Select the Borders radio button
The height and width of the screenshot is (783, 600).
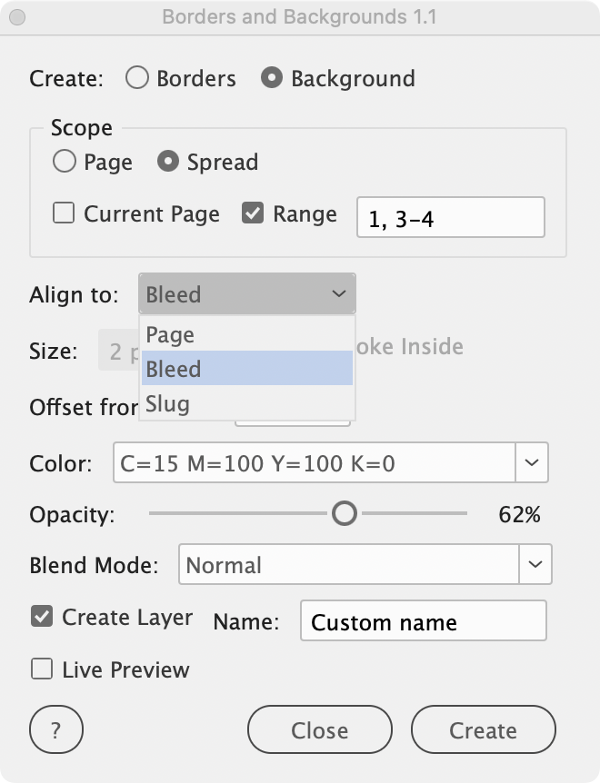click(x=137, y=78)
